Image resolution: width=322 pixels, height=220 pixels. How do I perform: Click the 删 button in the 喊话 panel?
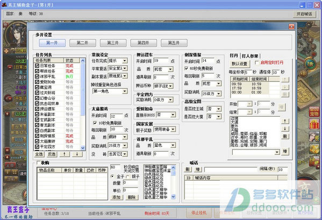[187, 169]
